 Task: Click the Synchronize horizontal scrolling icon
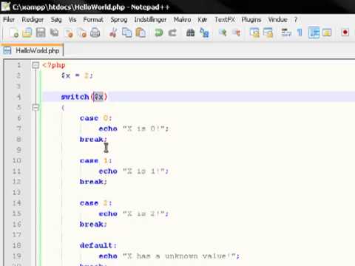point(268,33)
